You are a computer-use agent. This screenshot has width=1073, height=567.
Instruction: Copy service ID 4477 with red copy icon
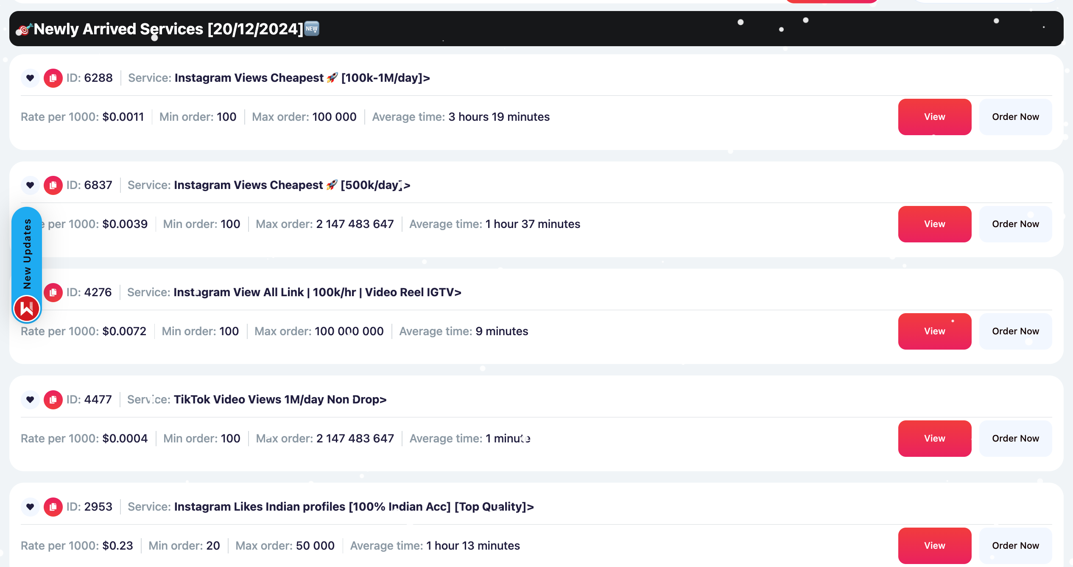[53, 400]
